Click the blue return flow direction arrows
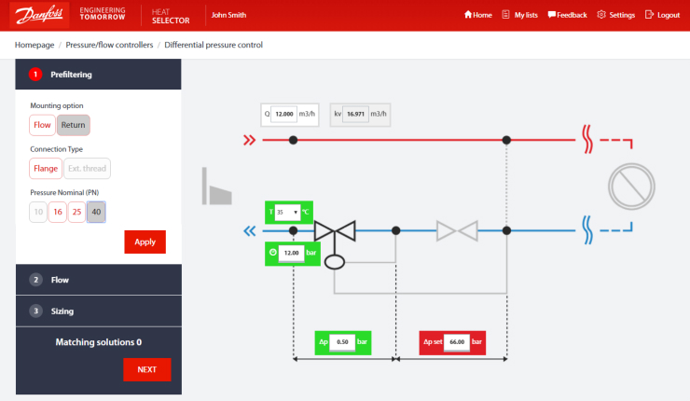The height and width of the screenshot is (401, 690). 249,231
